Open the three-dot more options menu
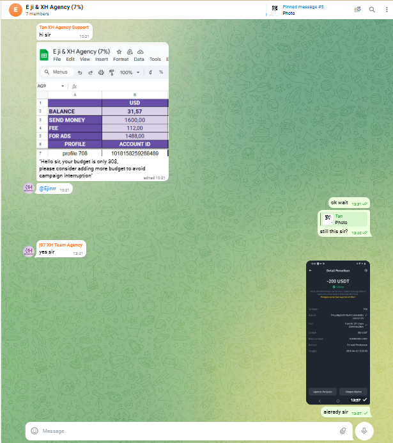 (x=385, y=10)
